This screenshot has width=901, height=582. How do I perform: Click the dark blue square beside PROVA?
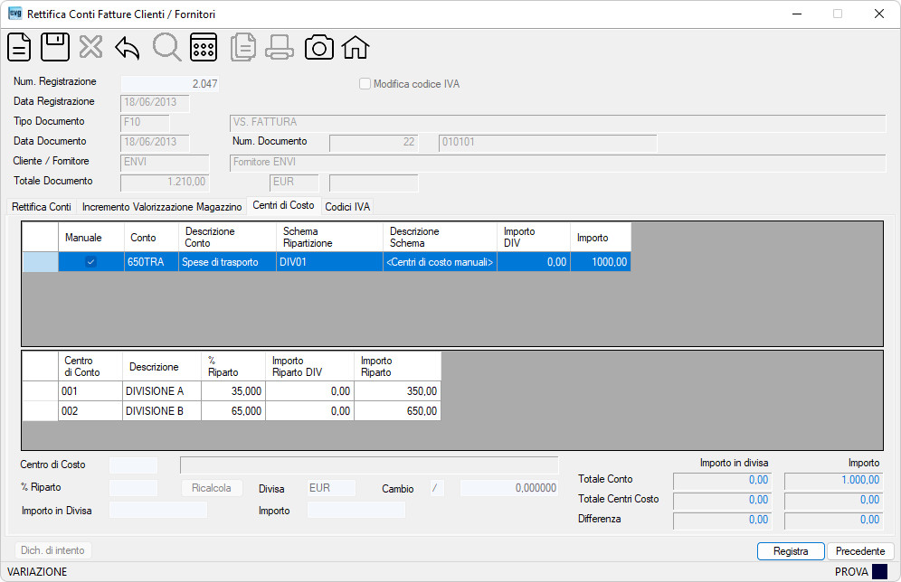click(879, 572)
